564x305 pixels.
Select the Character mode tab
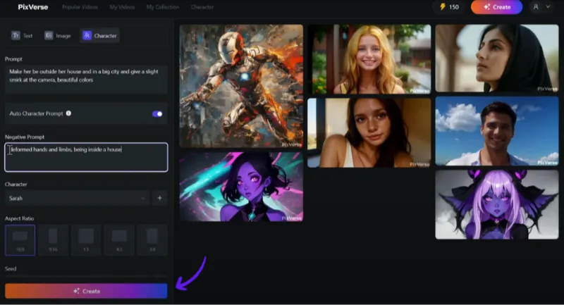99,35
